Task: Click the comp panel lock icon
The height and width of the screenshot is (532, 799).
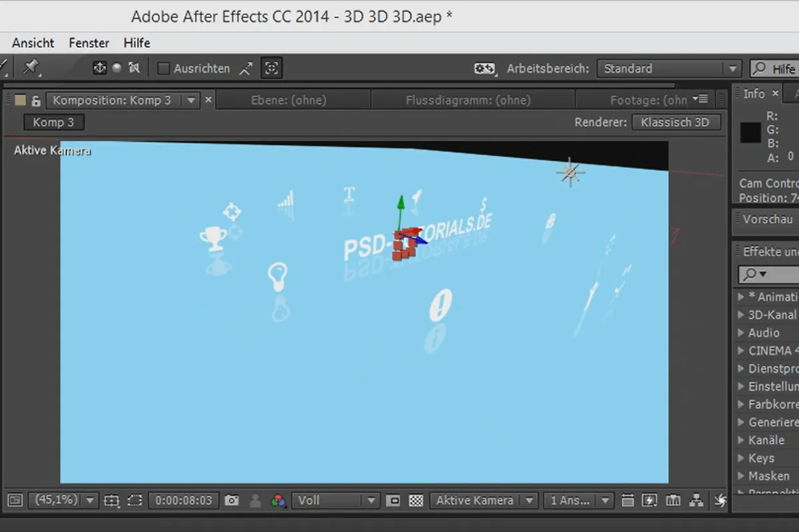Action: [37, 100]
